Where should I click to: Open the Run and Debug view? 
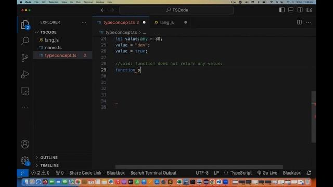25,74
